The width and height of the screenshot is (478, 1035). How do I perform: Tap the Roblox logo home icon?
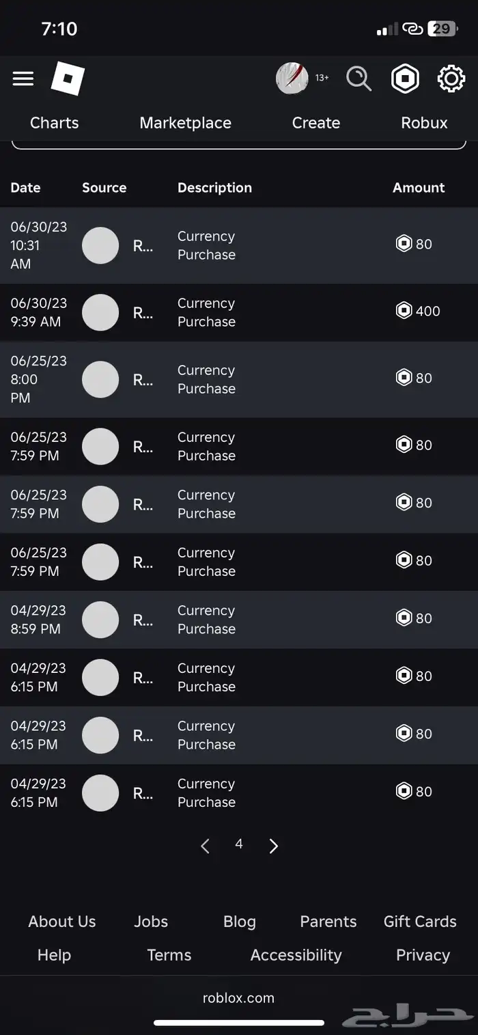coord(68,79)
